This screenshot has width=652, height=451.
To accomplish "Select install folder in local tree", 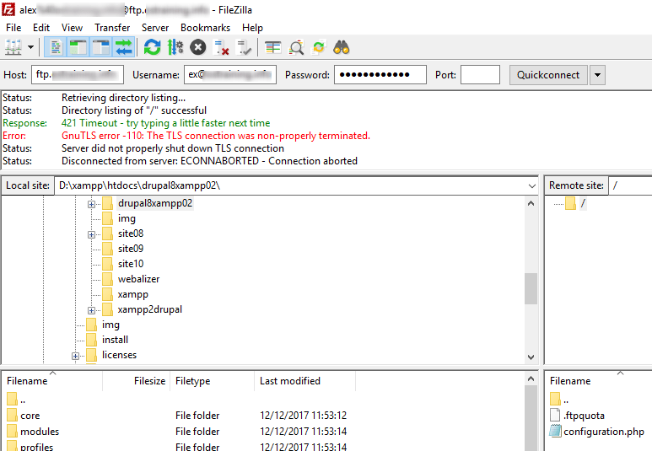I will pyautogui.click(x=115, y=340).
